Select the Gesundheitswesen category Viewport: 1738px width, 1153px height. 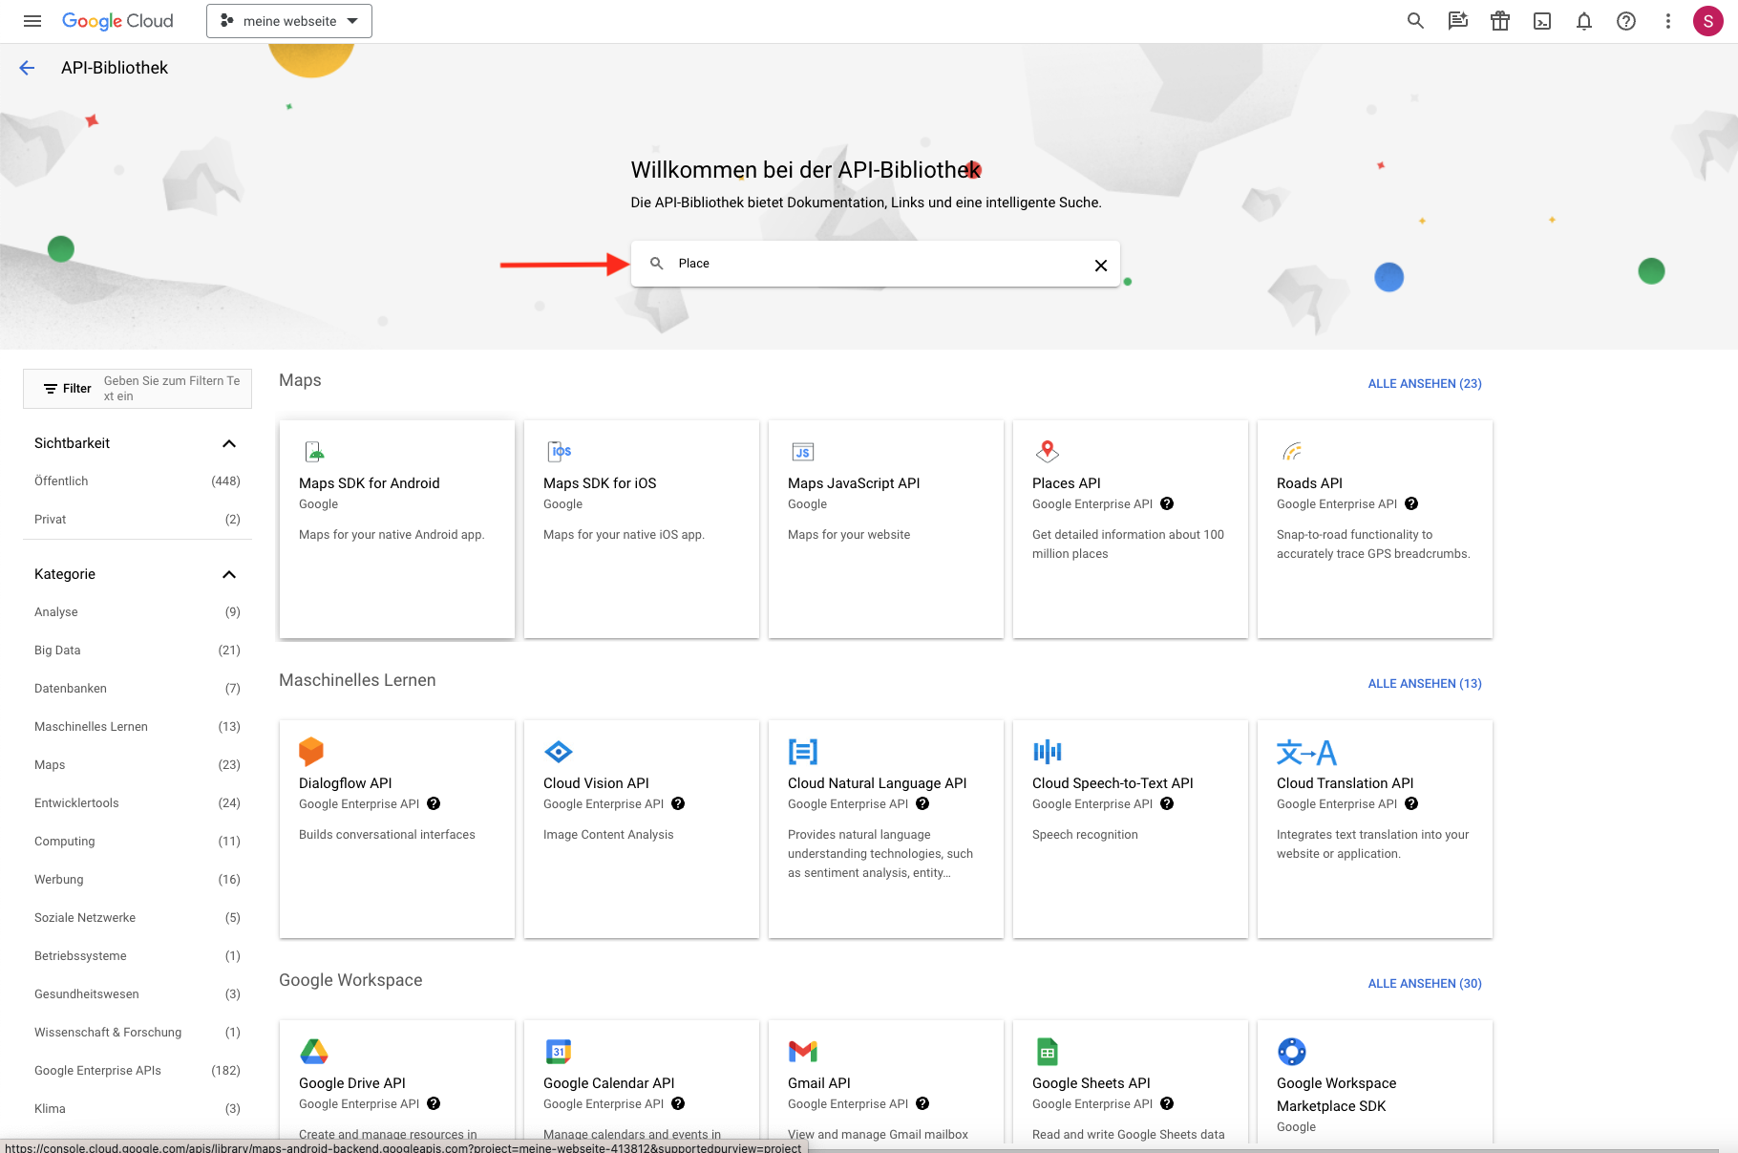click(138, 994)
